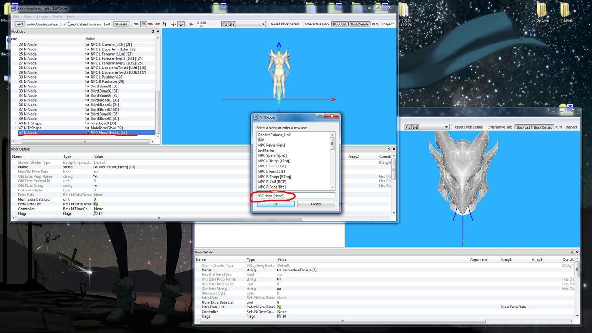Click the Load button

pos(19,24)
